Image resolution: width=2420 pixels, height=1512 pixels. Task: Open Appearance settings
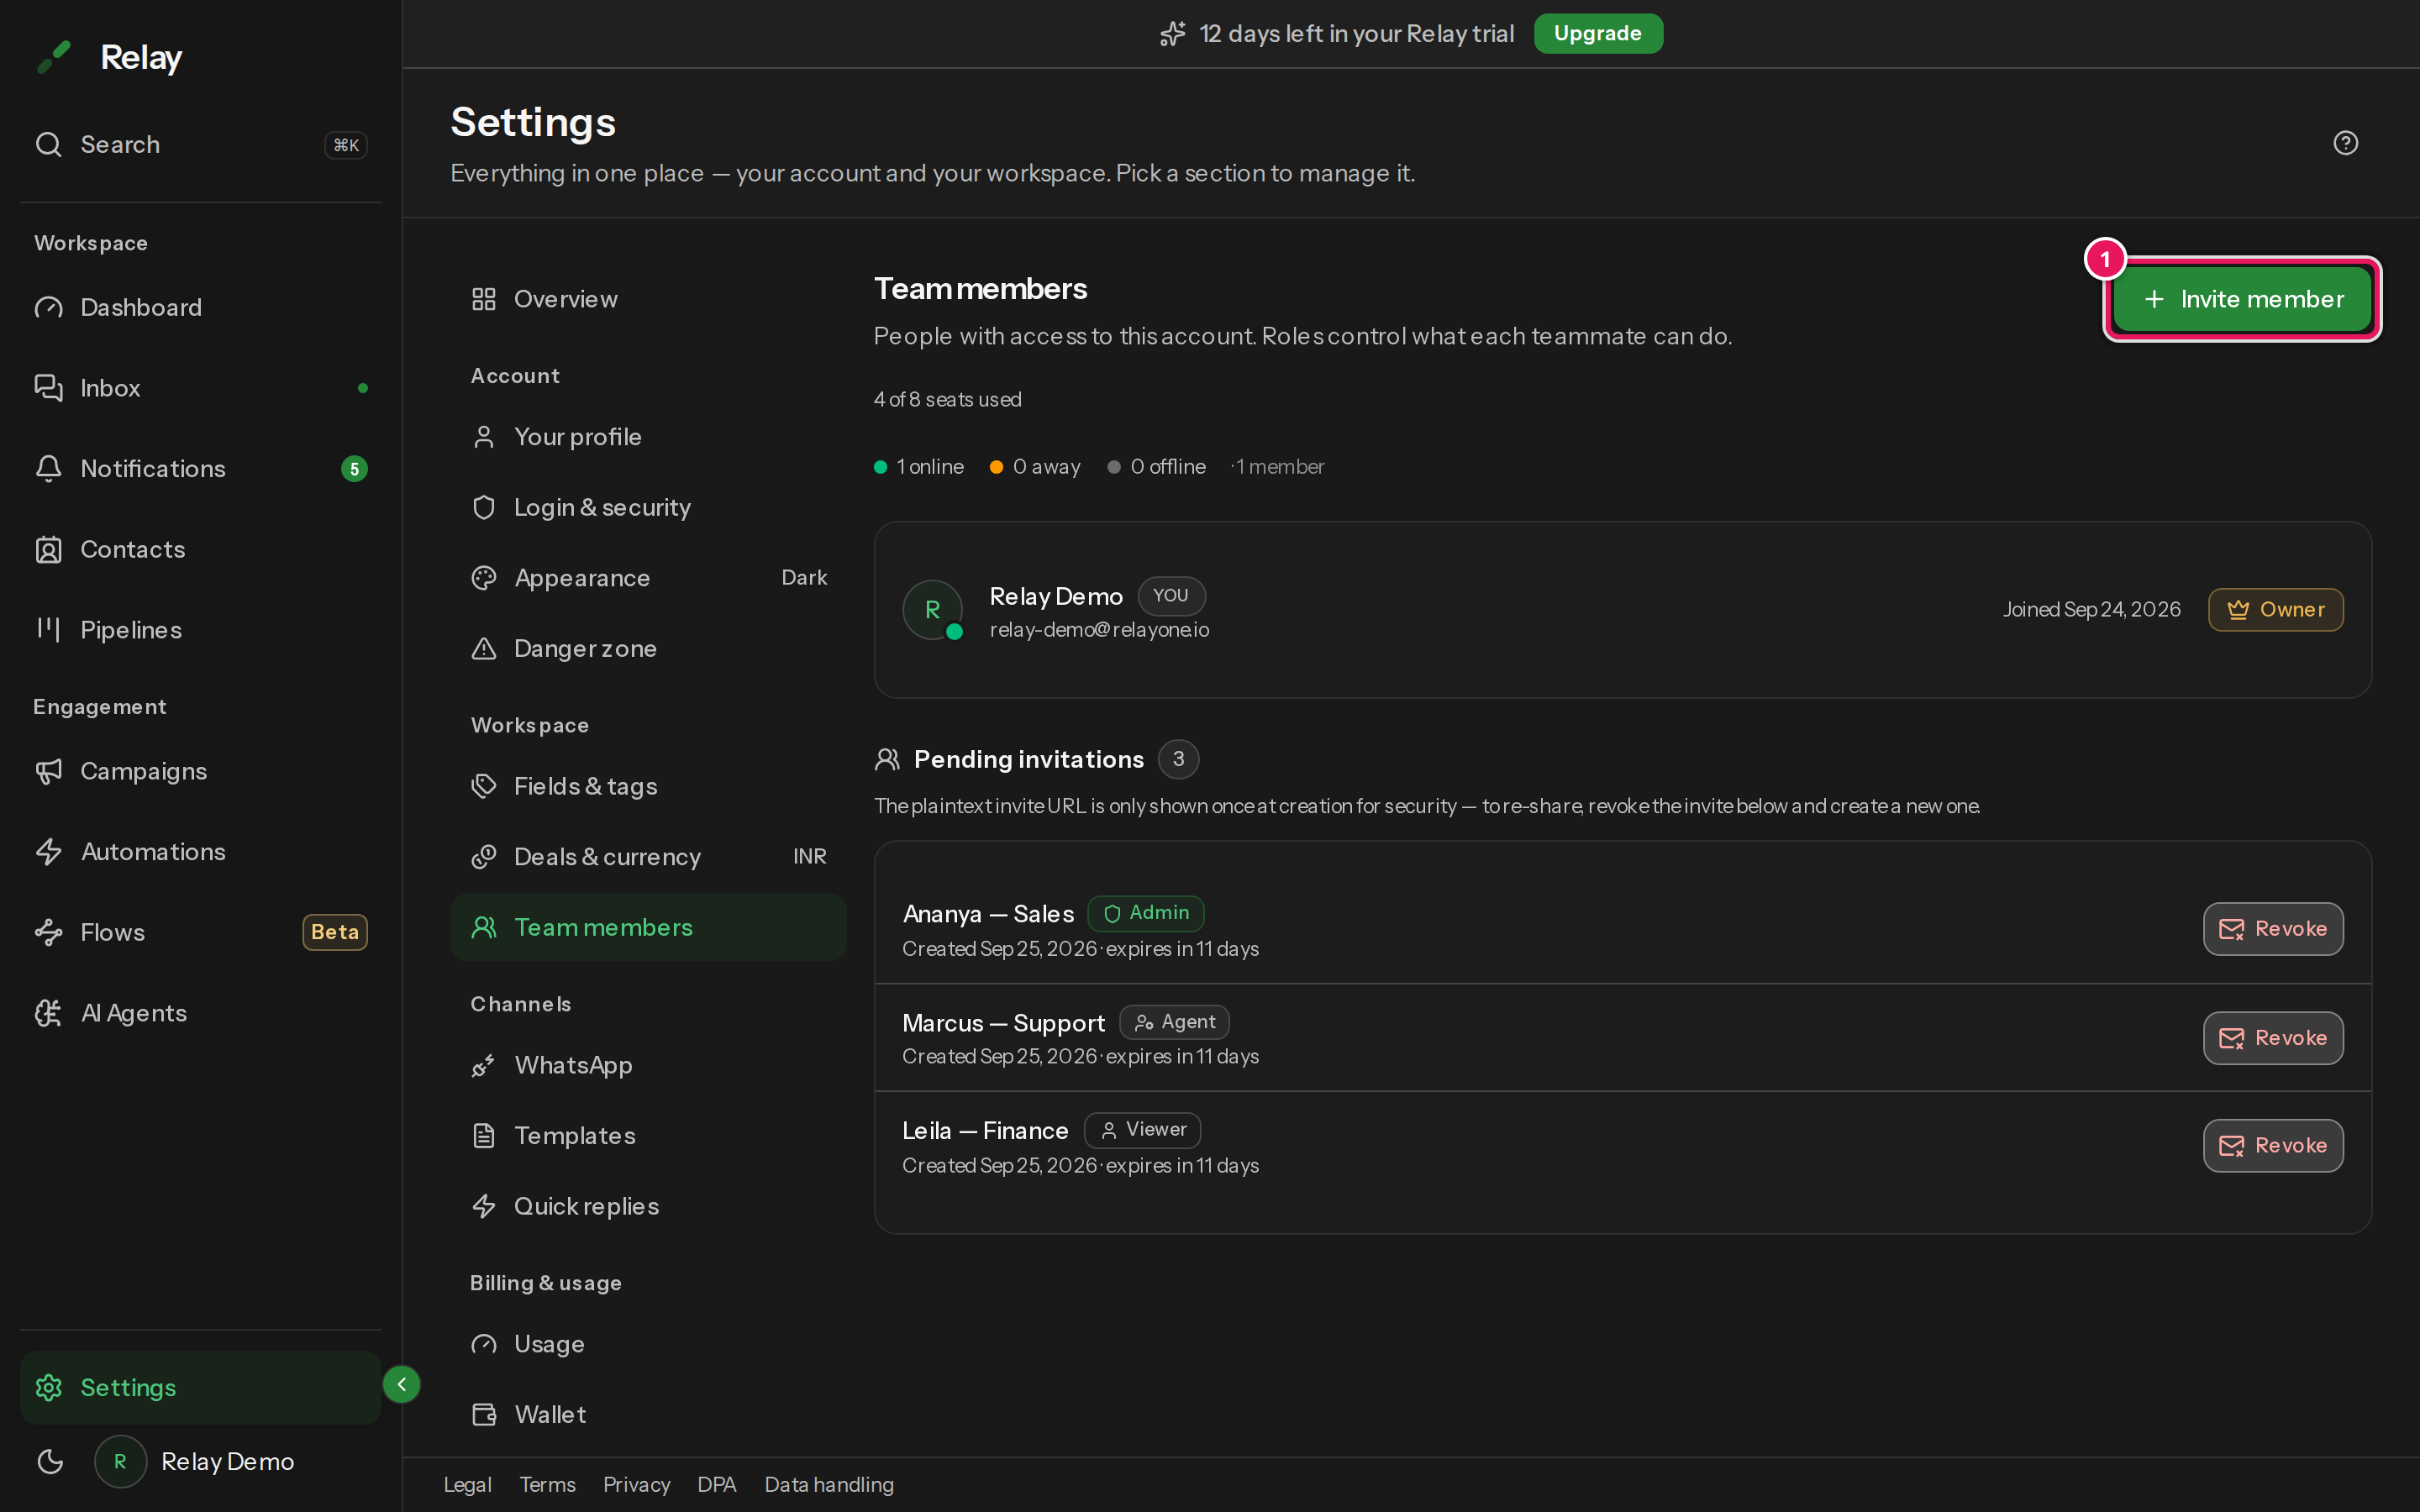648,578
